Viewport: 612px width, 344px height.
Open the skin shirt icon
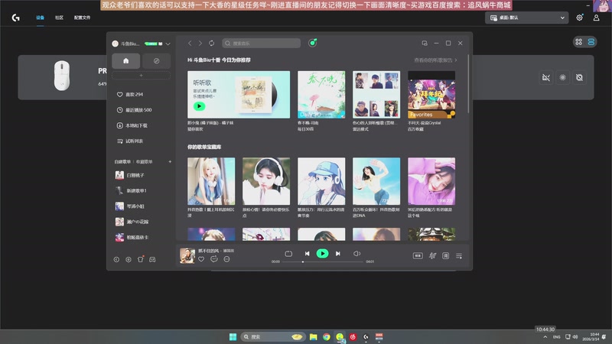pyautogui.click(x=141, y=259)
